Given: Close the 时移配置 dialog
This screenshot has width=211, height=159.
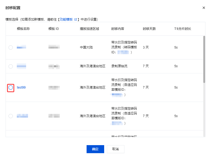Looking at the screenshot, I should coord(204,8).
